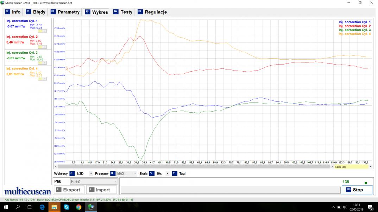This screenshot has width=378, height=212.
Task: Open Skype from the taskbar
Action: tap(66, 207)
